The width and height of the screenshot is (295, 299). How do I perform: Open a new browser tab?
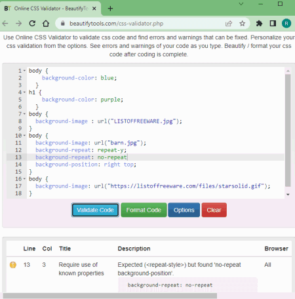click(x=110, y=9)
